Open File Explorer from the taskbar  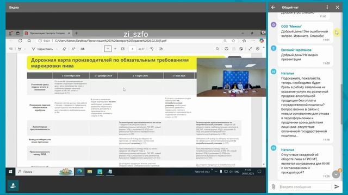[90, 172]
